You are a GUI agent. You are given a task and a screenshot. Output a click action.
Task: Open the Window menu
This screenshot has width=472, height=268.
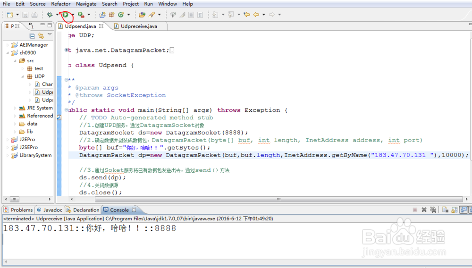[168, 4]
